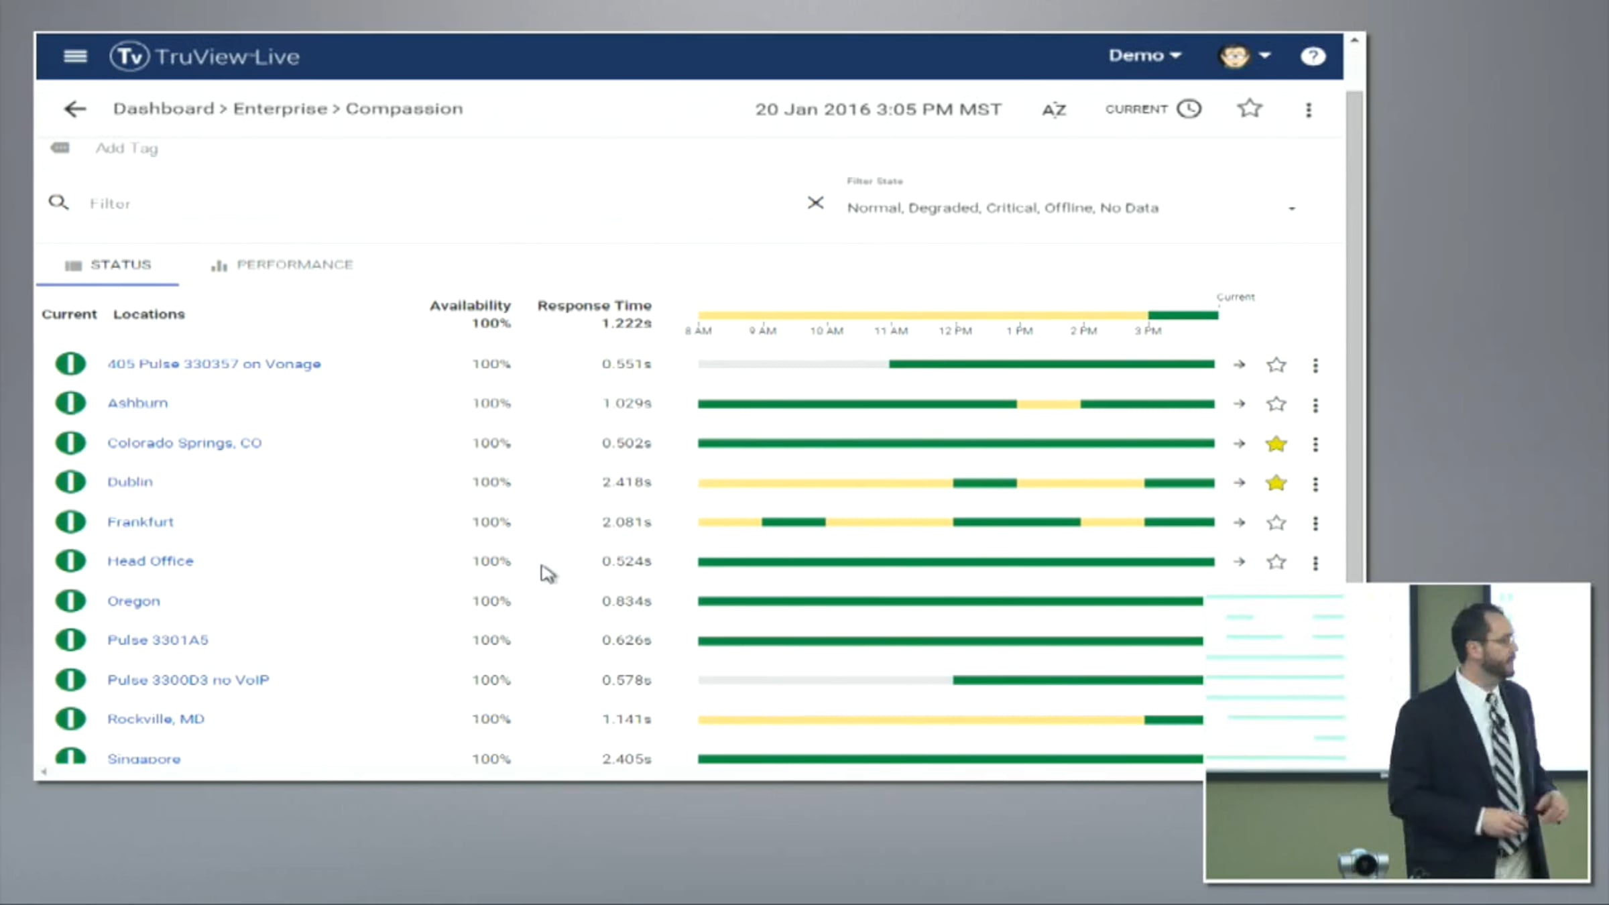Unfavorite the Dublin location star
The width and height of the screenshot is (1609, 905).
[1276, 483]
